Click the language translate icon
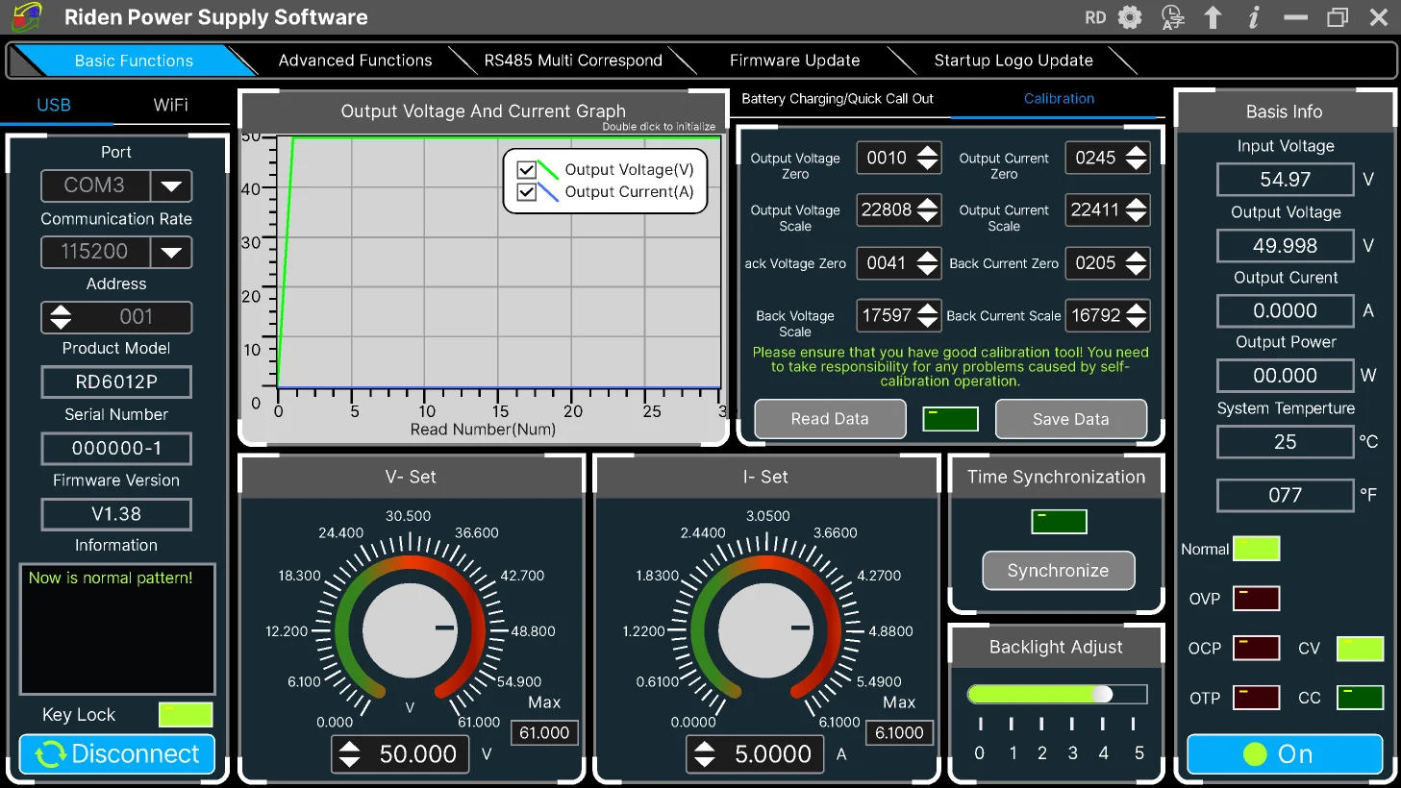The image size is (1401, 788). click(1172, 17)
